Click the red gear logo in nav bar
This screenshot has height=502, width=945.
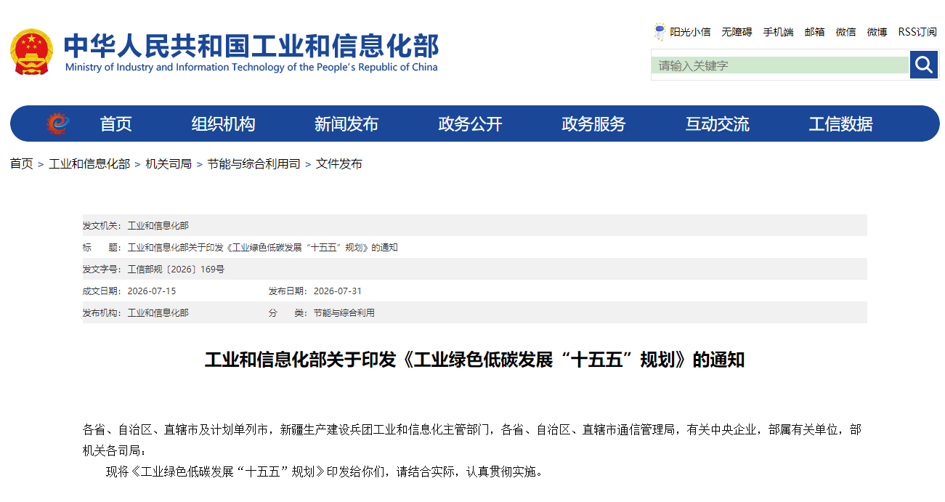pyautogui.click(x=57, y=124)
